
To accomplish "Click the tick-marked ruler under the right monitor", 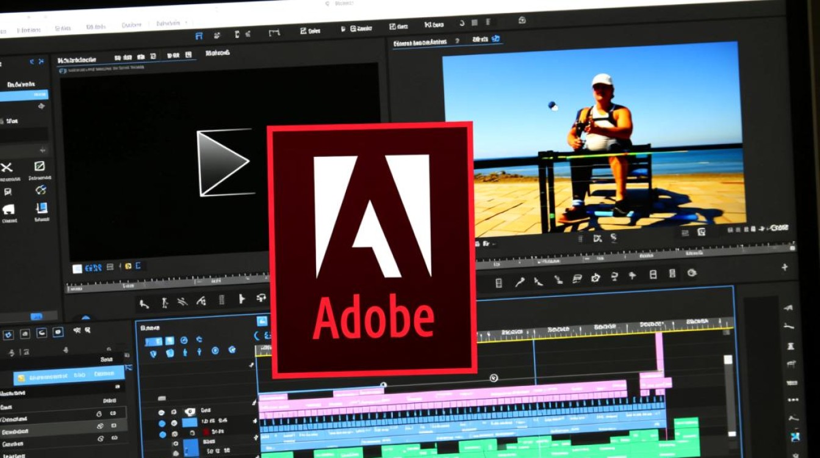I will pyautogui.click(x=635, y=254).
